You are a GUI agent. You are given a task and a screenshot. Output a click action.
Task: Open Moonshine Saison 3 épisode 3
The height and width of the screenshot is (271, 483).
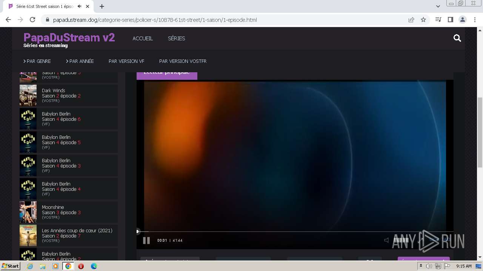click(x=69, y=212)
